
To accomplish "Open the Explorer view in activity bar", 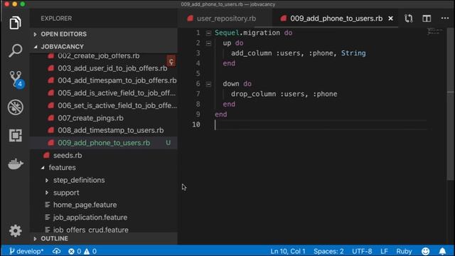I will (x=15, y=23).
